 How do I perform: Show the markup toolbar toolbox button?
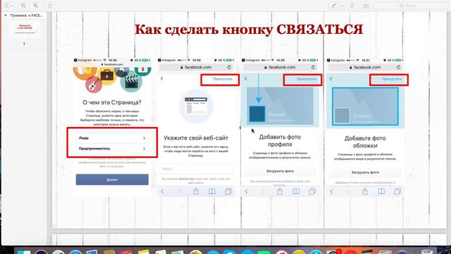tap(366, 6)
